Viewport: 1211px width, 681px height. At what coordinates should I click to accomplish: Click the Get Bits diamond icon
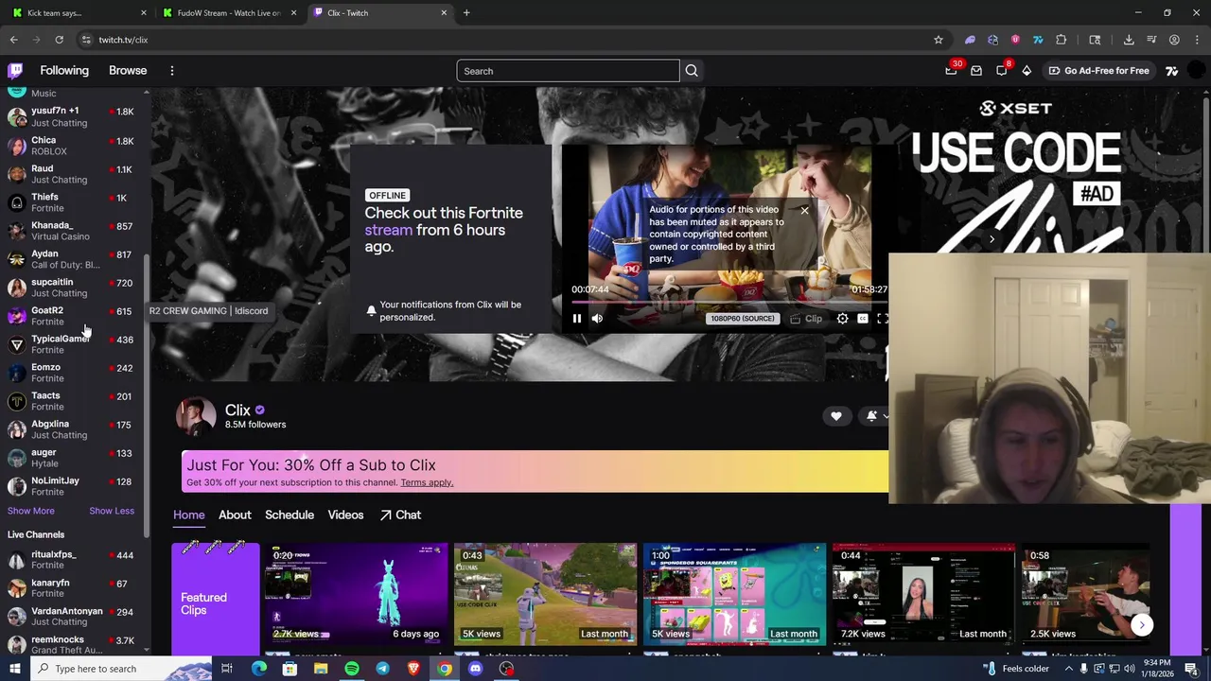coord(1027,71)
